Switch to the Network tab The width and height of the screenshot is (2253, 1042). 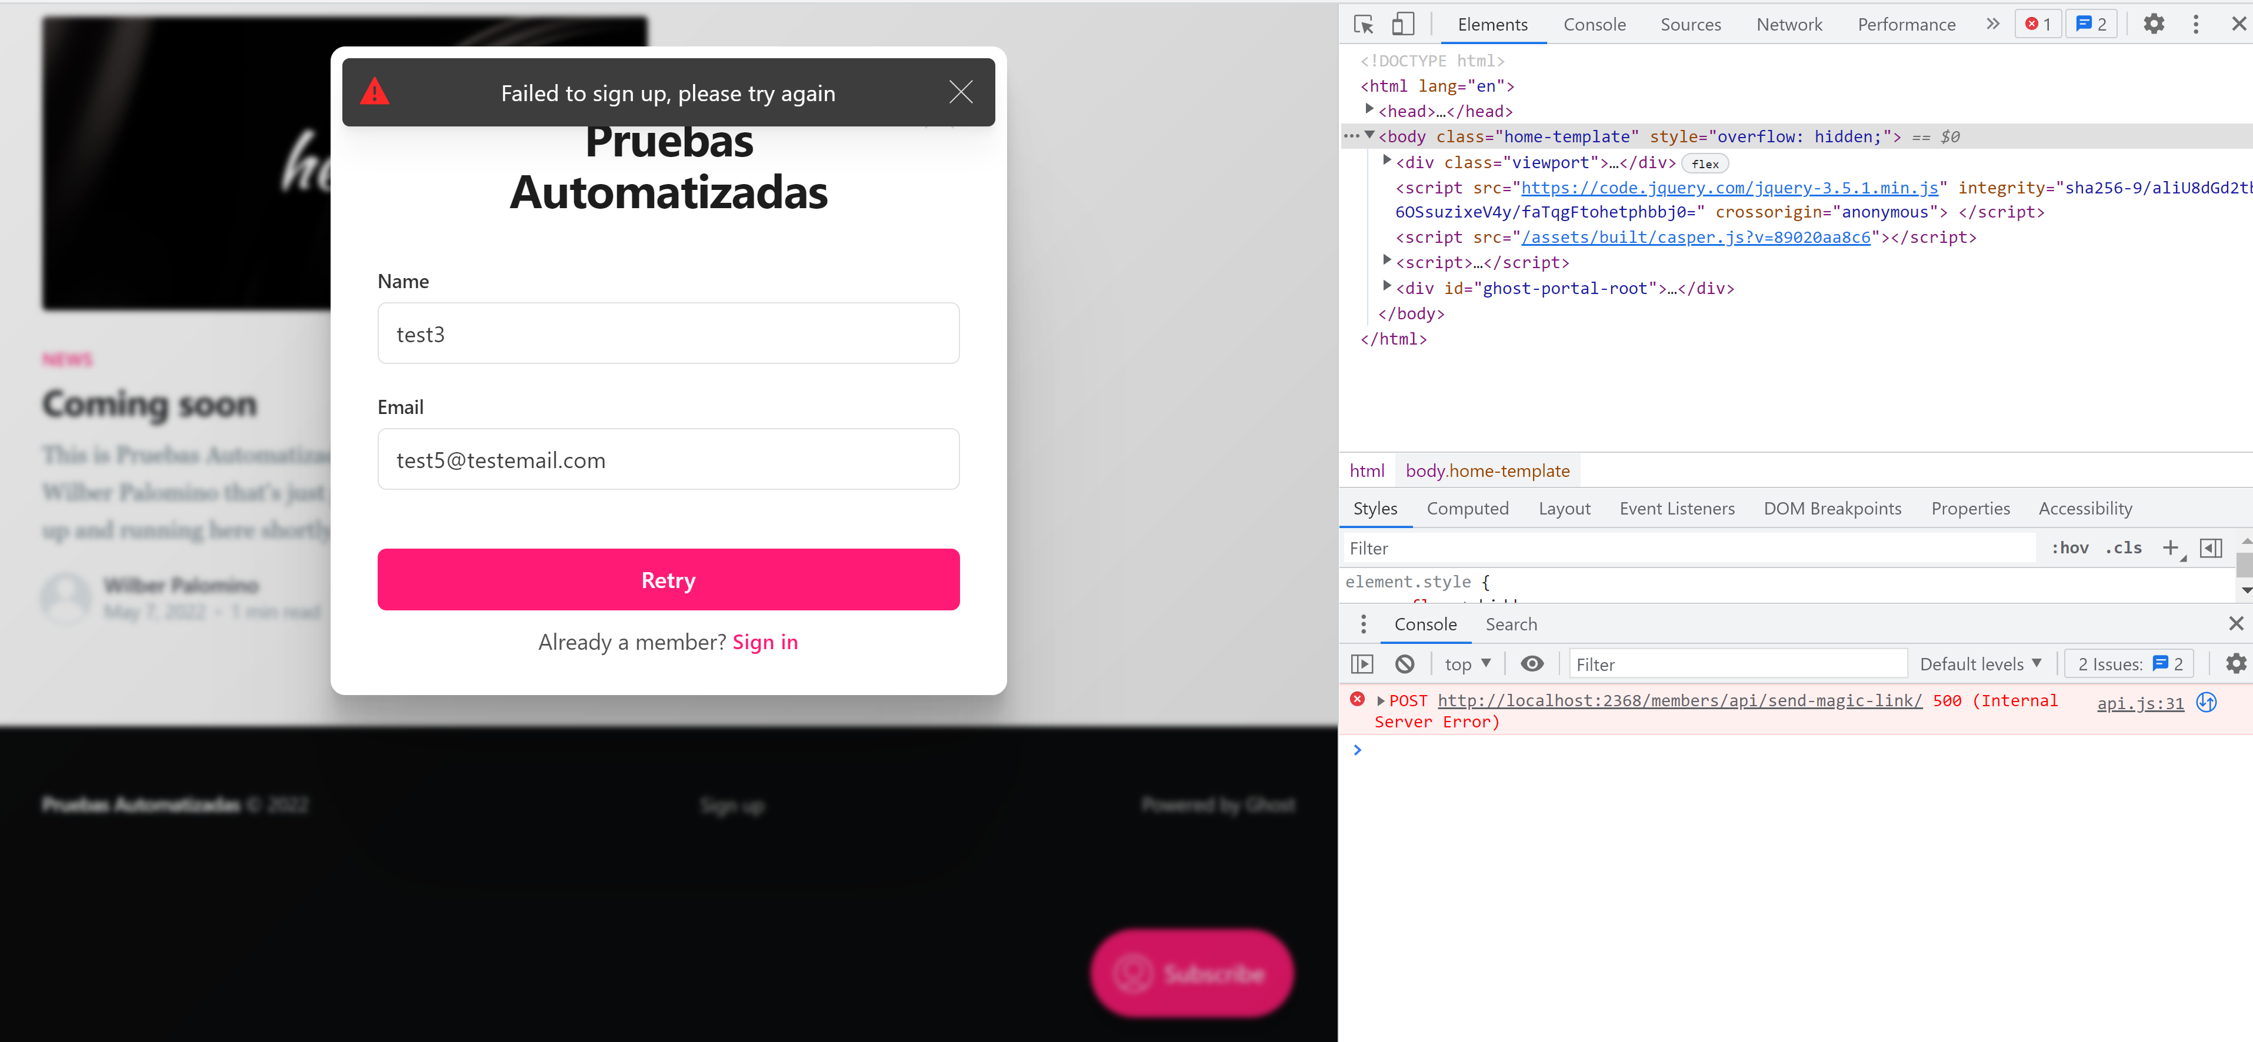pyautogui.click(x=1789, y=24)
